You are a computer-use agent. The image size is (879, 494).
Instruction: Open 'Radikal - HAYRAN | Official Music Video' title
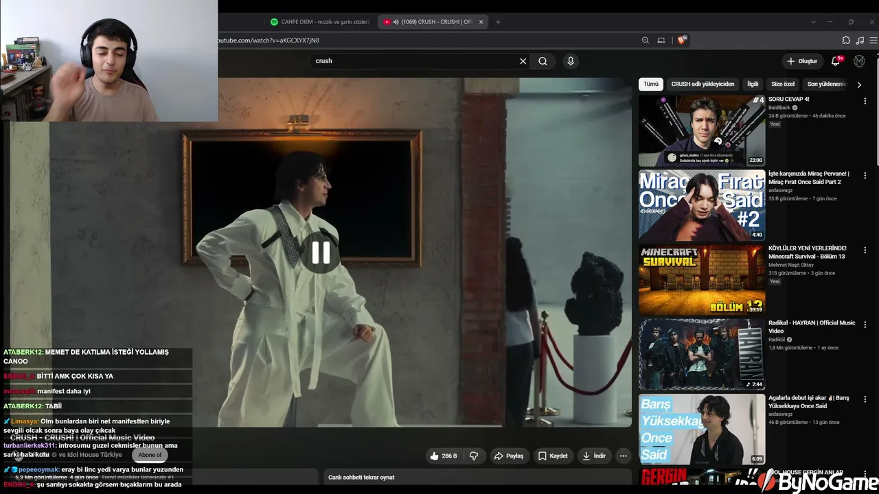pos(812,327)
